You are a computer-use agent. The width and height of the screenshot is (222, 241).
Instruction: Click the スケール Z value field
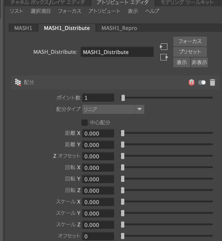click(98, 225)
